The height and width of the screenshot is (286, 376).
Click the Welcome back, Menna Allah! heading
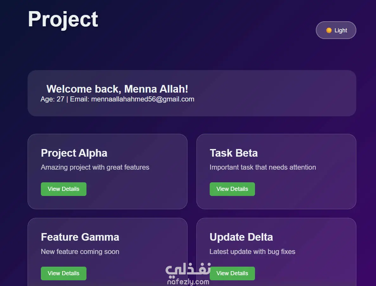pyautogui.click(x=117, y=89)
